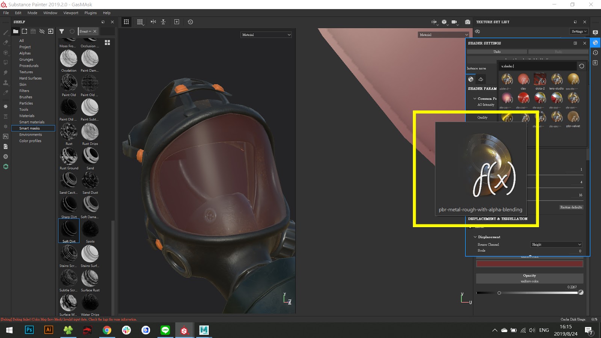Open the History icon in right dock
This screenshot has height=338, width=601.
595,53
